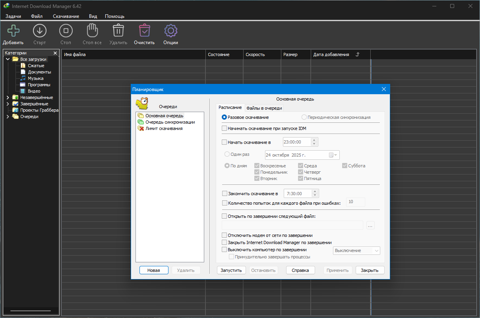The height and width of the screenshot is (318, 480).
Task: Click the Новая queue button
Action: (x=153, y=270)
